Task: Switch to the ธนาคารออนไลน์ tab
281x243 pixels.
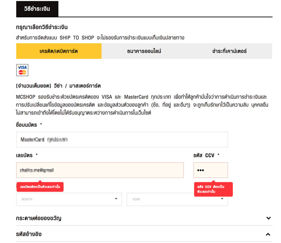Action: (x=144, y=51)
